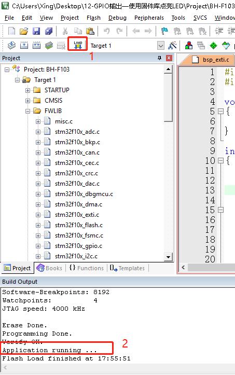The width and height of the screenshot is (235, 375).
Task: Open the Flash menu
Action: pyautogui.click(x=93, y=18)
